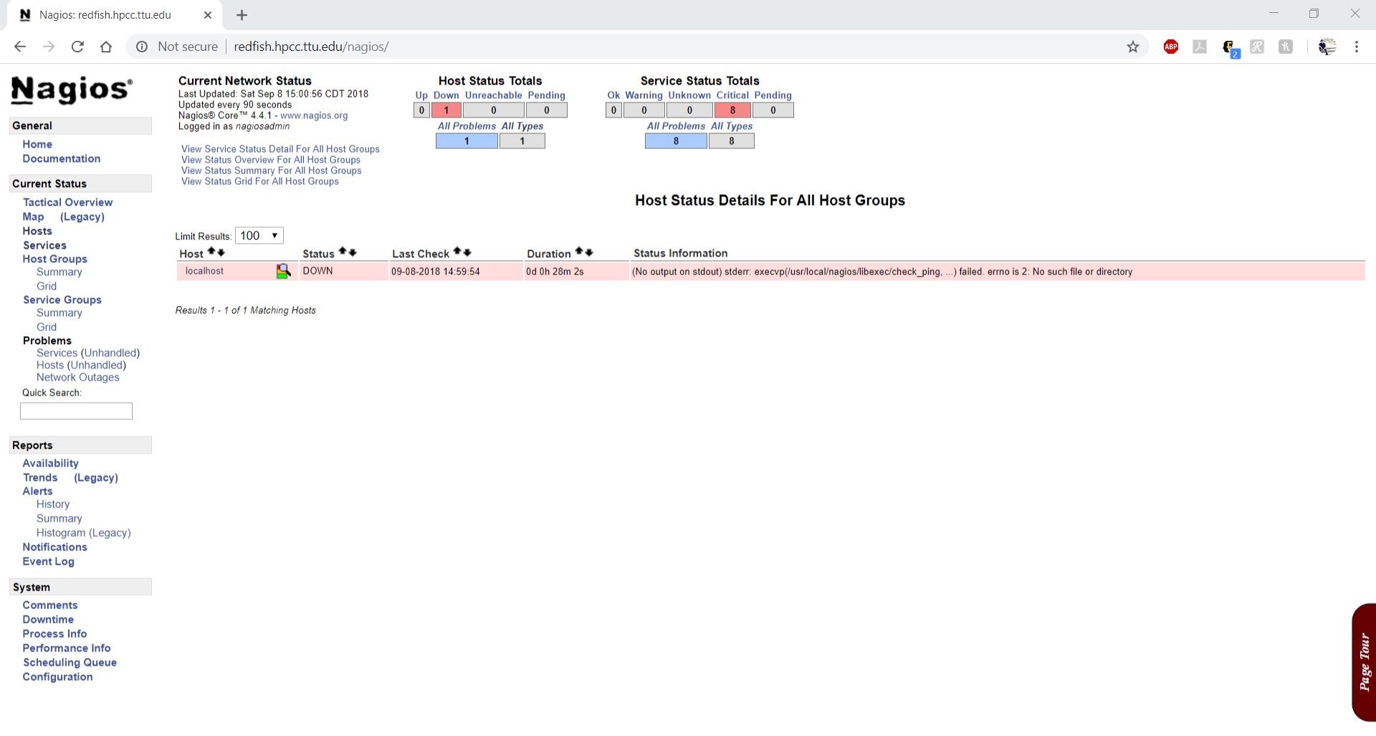The image size is (1376, 736).
Task: Open Tactical Overview in sidebar
Action: pyautogui.click(x=67, y=202)
